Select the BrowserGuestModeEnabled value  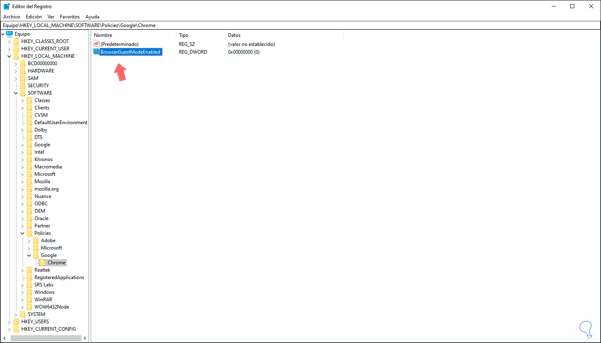point(130,52)
